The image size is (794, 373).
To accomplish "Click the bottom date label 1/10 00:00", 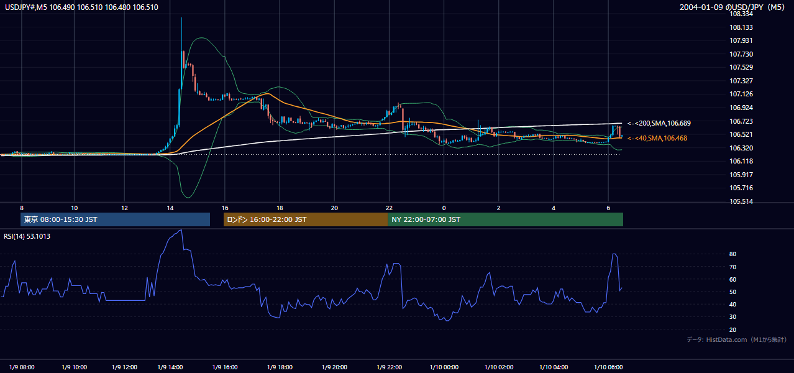I will tap(444, 367).
